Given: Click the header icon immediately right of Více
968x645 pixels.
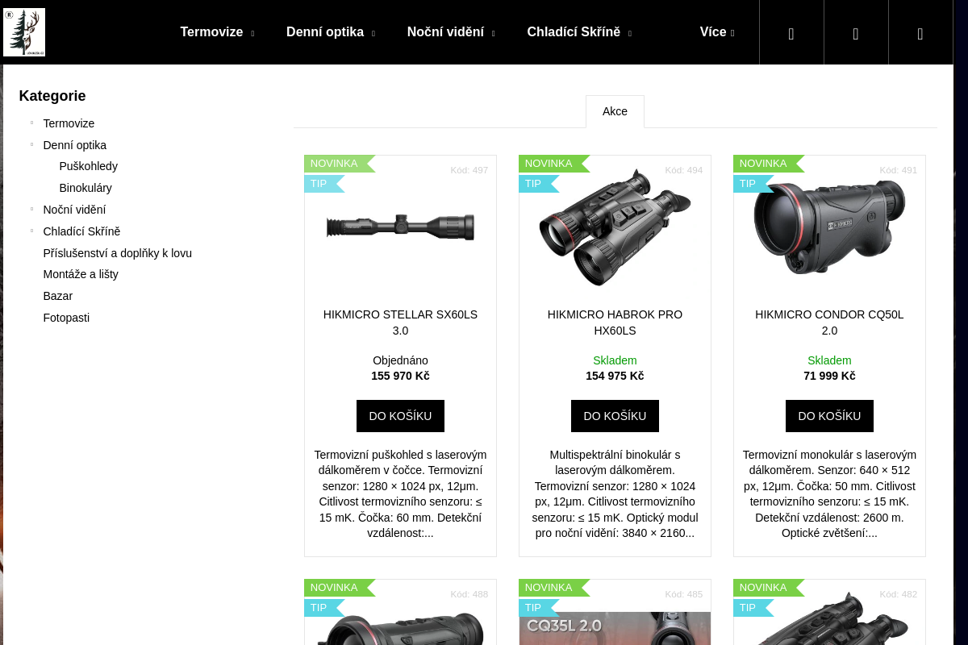Looking at the screenshot, I should 791,33.
